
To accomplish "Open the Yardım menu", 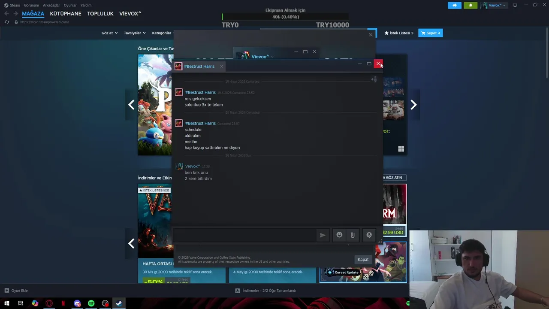I will (86, 5).
